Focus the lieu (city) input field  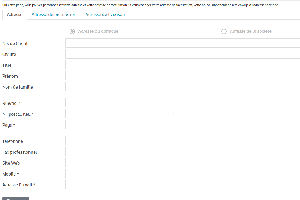[230, 114]
